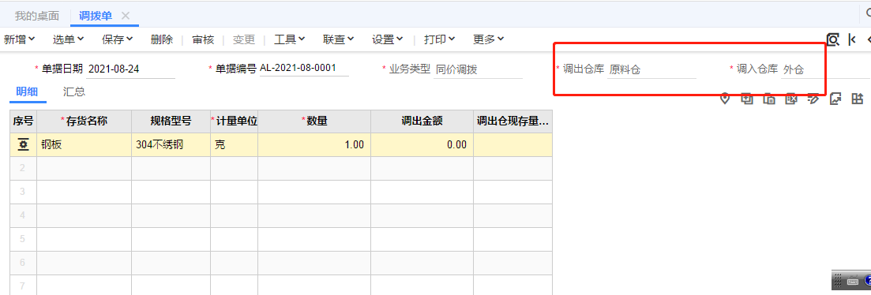Click the gear icon in the 钢板 row
The height and width of the screenshot is (295, 871).
24,144
